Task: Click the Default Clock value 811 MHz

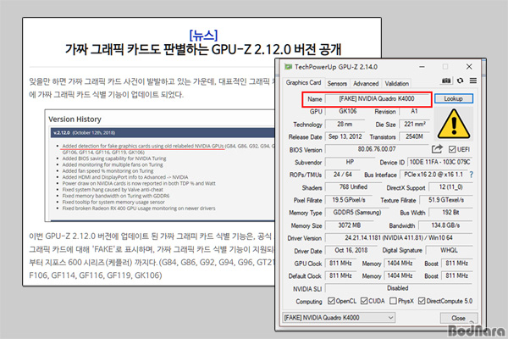Action: 340,275
